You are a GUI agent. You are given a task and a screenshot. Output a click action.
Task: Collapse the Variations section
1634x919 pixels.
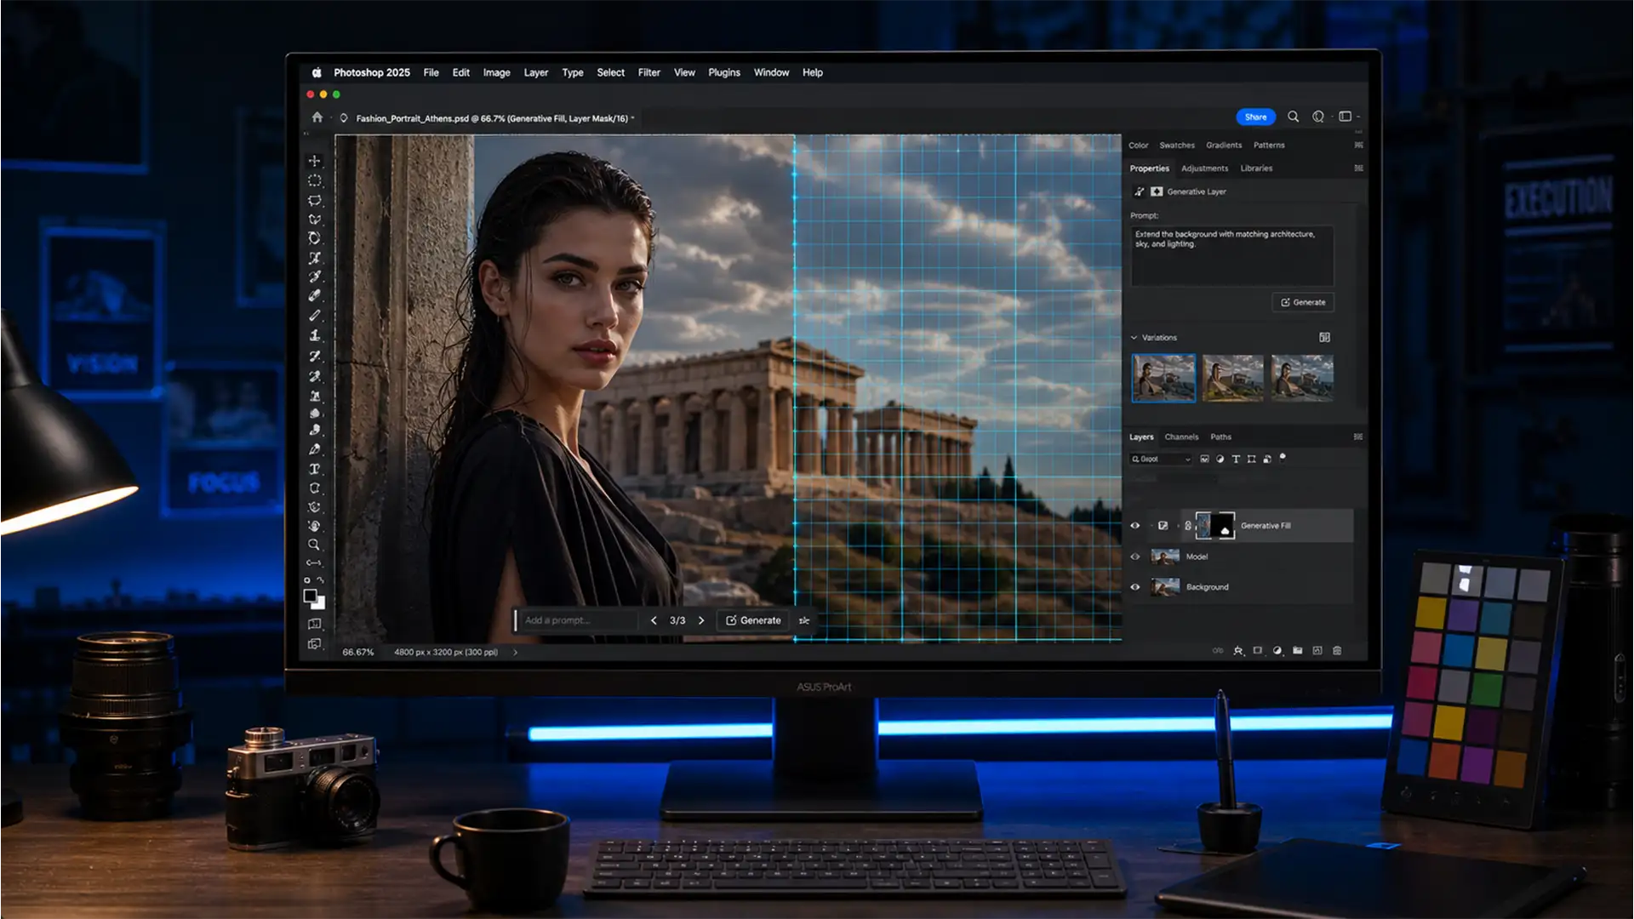[x=1134, y=338]
